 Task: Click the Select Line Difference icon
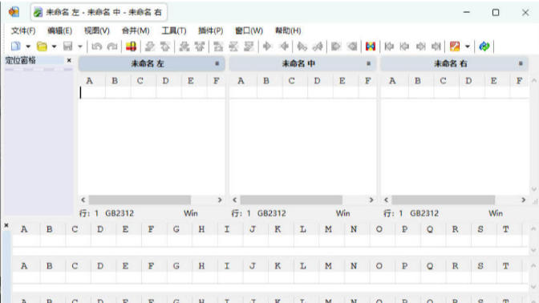point(131,46)
